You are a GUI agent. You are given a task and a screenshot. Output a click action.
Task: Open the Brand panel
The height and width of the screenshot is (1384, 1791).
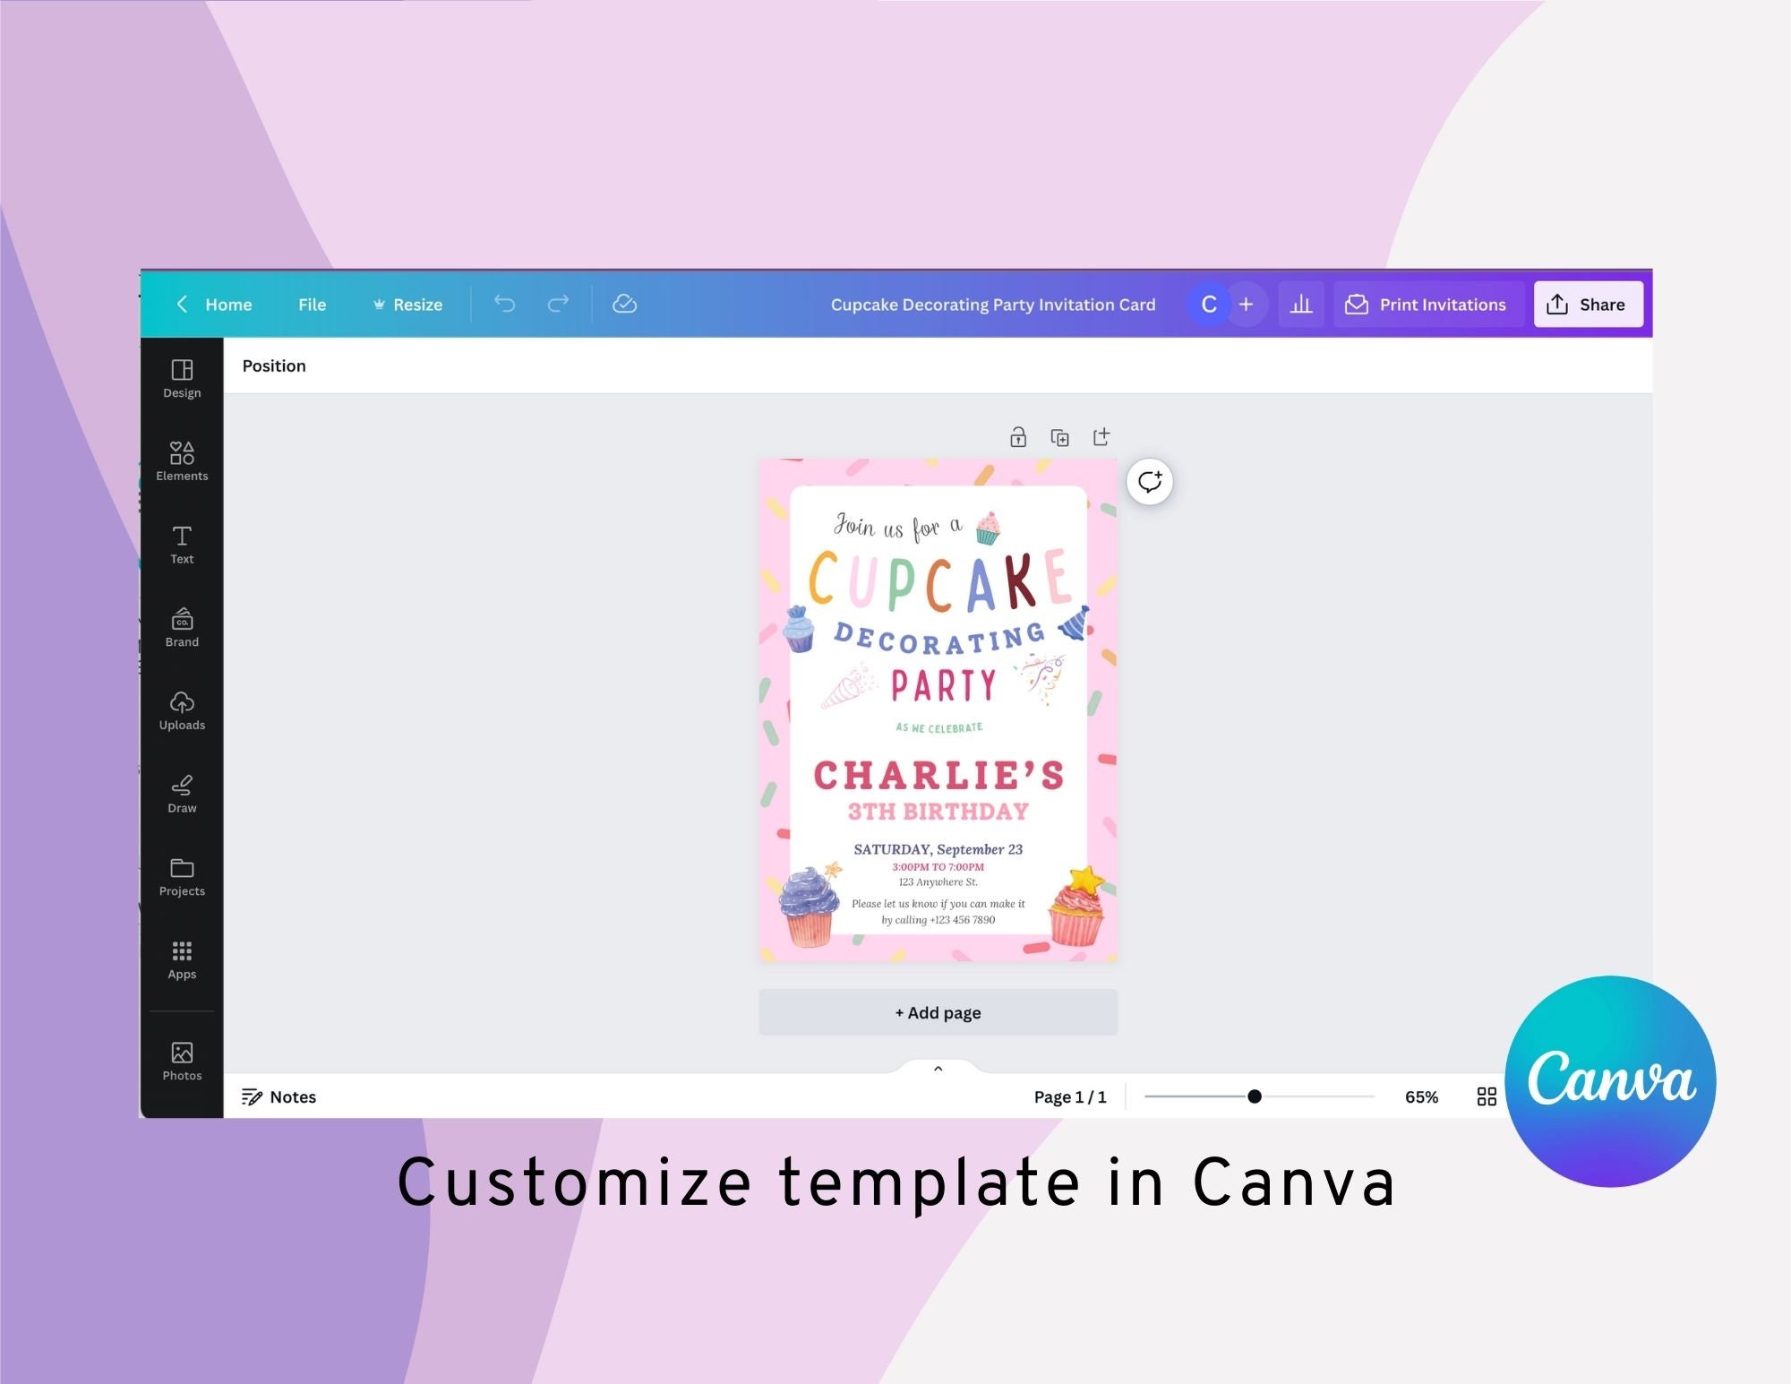tap(182, 627)
